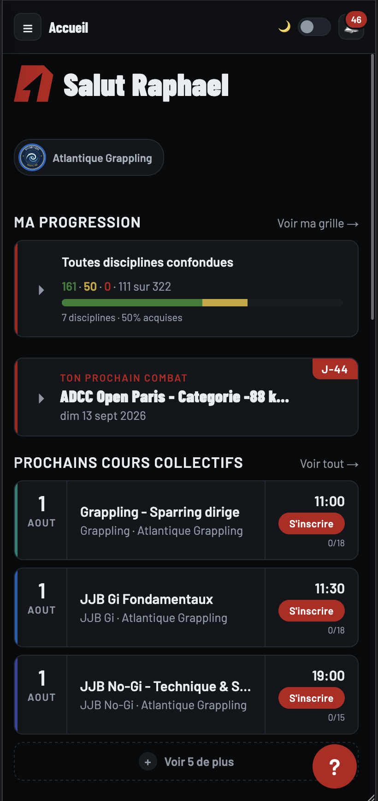Expand list with Voir 5 de plus
Screen dimensions: 378x801
[186, 762]
